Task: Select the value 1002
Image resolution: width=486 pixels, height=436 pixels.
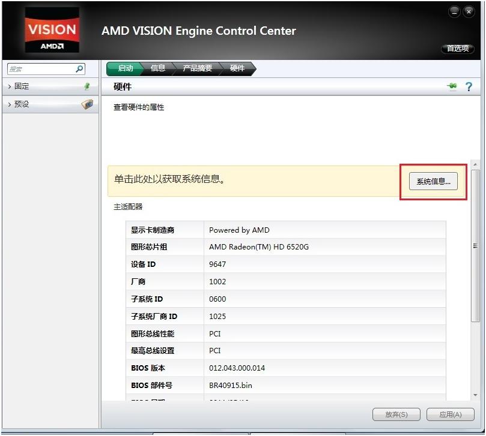Action: point(217,282)
